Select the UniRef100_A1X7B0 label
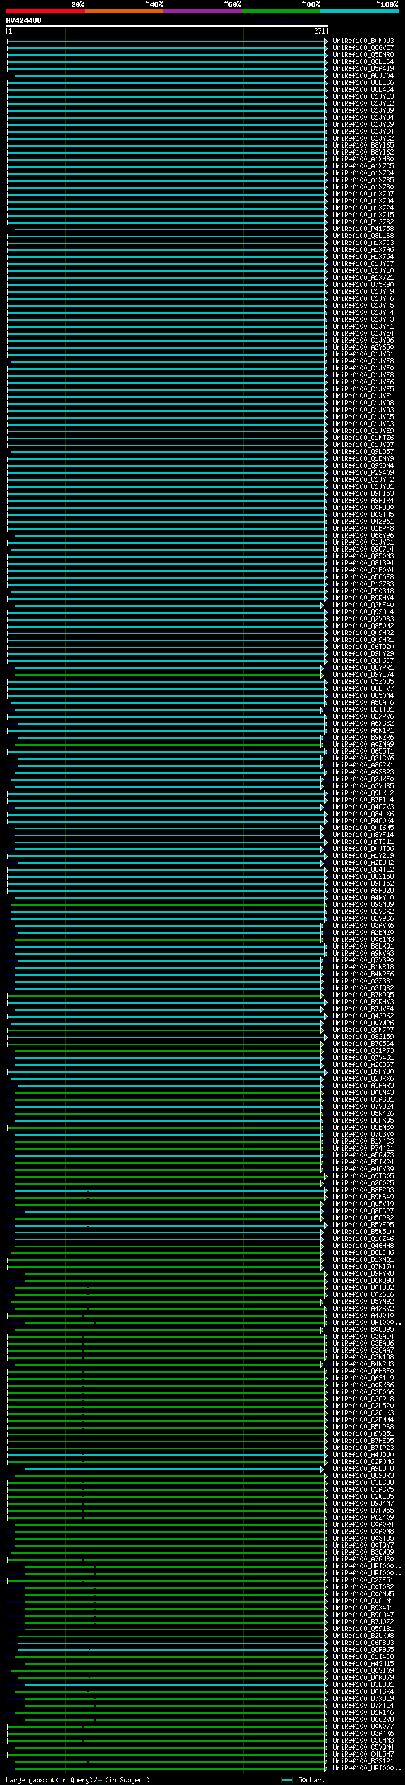The image size is (405, 1785). tap(363, 187)
